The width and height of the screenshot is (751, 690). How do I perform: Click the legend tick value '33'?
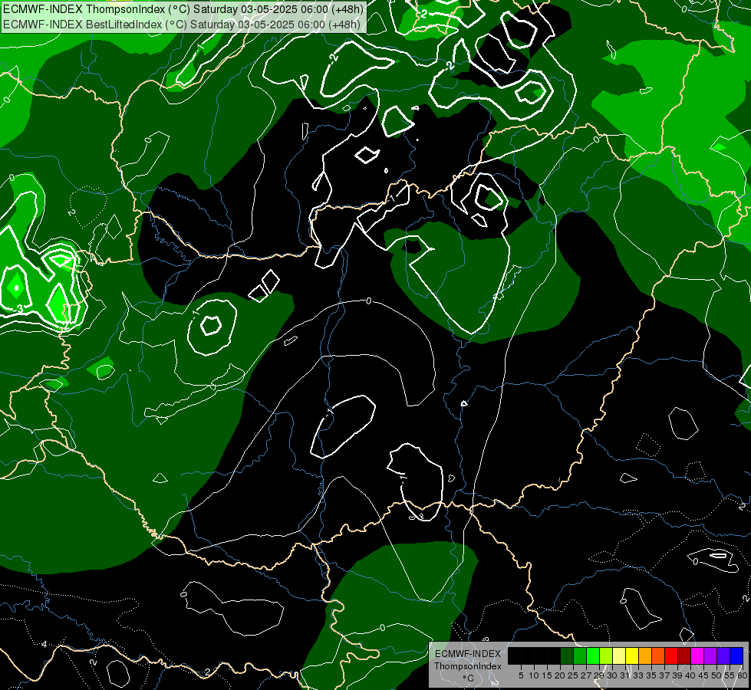point(638,675)
